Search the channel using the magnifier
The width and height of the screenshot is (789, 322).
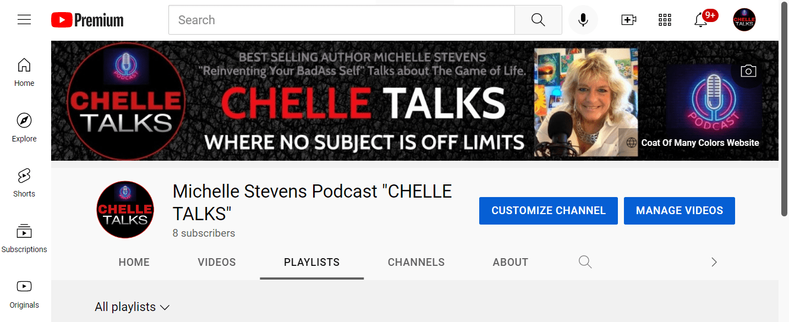pos(585,262)
